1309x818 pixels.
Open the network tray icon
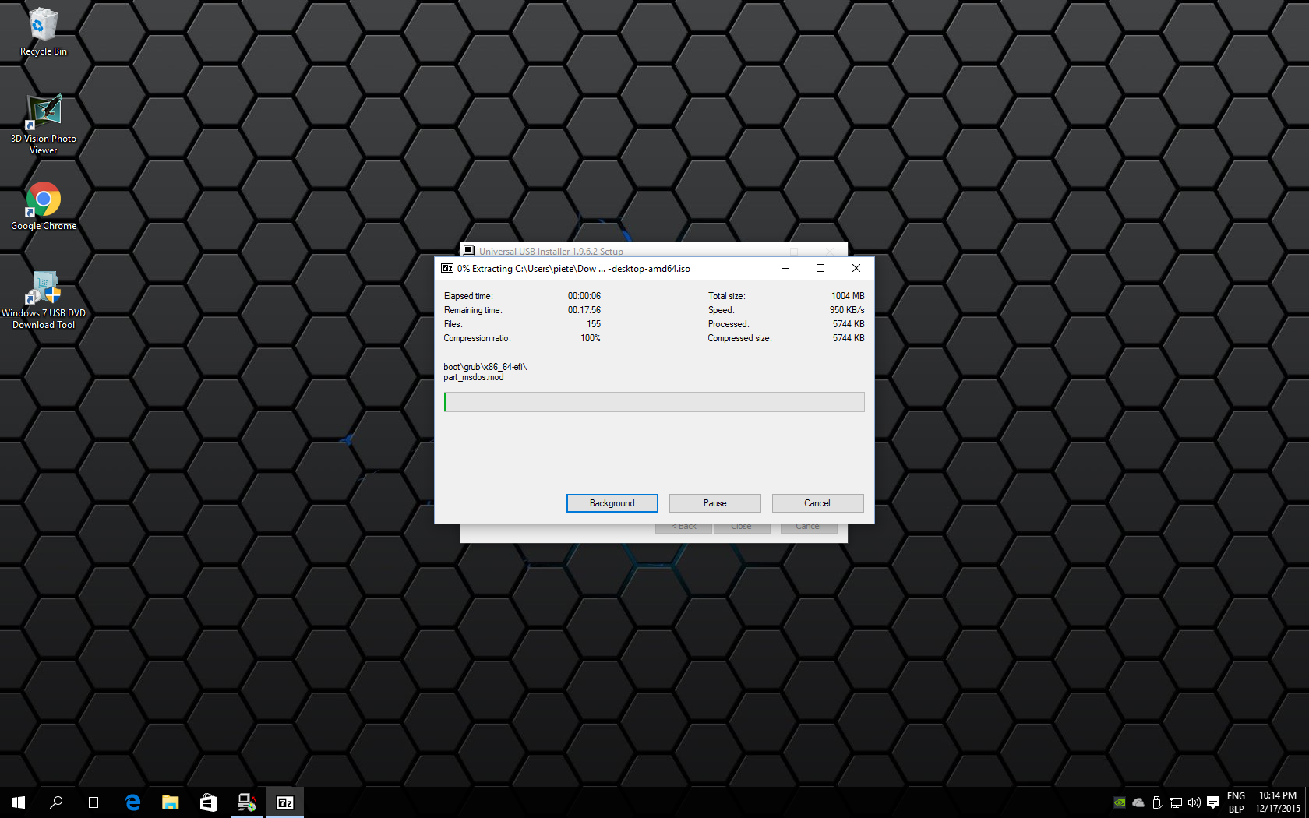point(1176,802)
